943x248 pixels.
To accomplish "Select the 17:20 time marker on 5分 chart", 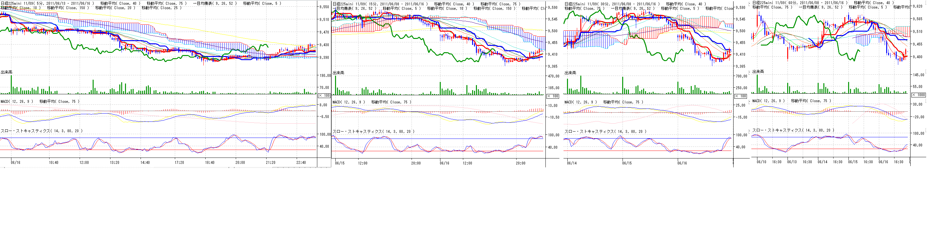I will click(179, 163).
